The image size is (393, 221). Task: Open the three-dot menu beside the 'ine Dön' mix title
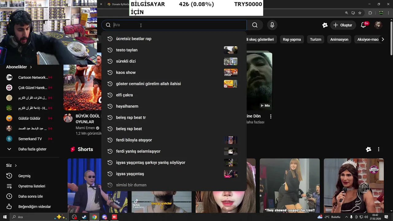click(270, 116)
